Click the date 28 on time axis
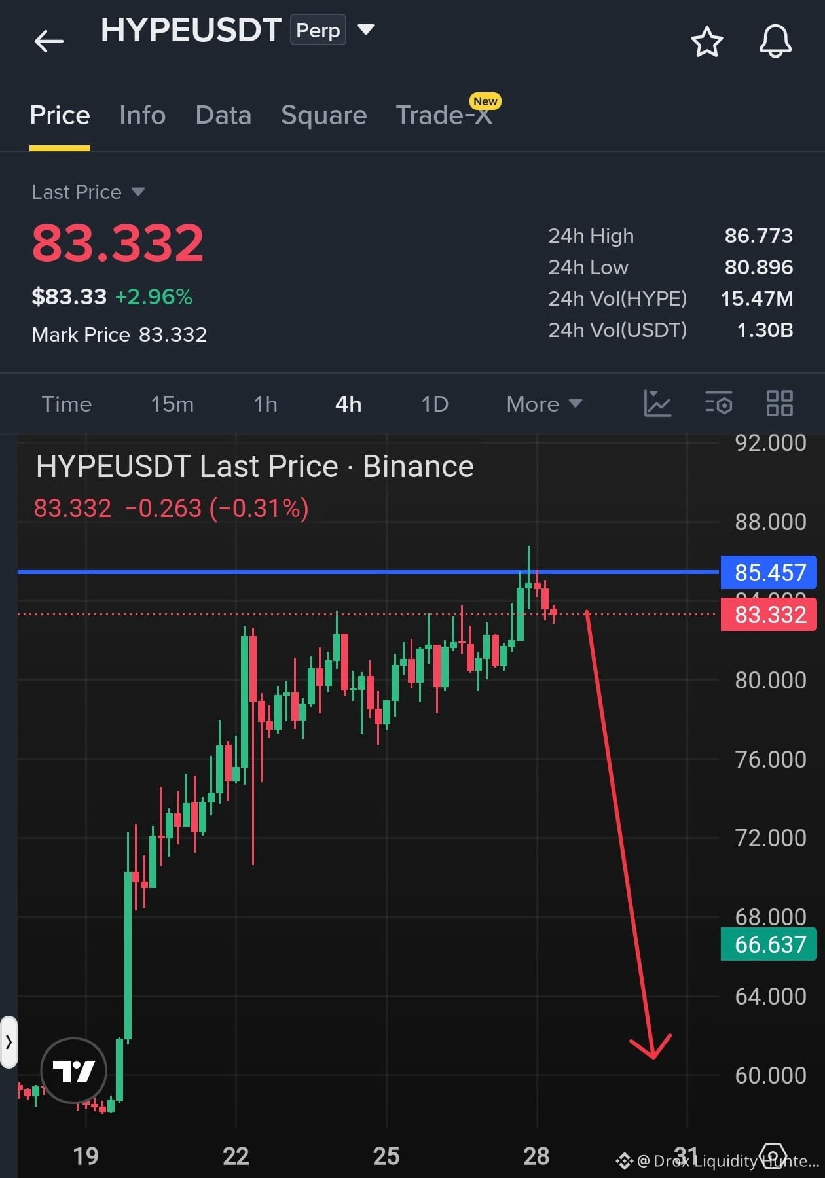825x1178 pixels. coord(536,1156)
